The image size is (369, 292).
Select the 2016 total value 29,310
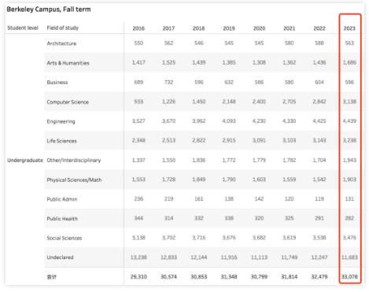point(138,277)
